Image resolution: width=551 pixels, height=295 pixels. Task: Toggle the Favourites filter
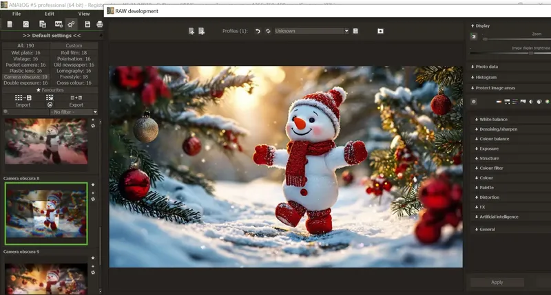point(50,90)
